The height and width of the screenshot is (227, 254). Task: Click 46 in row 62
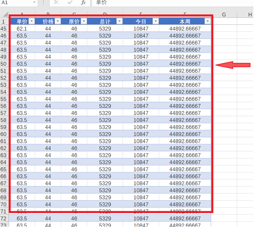[x=74, y=148]
